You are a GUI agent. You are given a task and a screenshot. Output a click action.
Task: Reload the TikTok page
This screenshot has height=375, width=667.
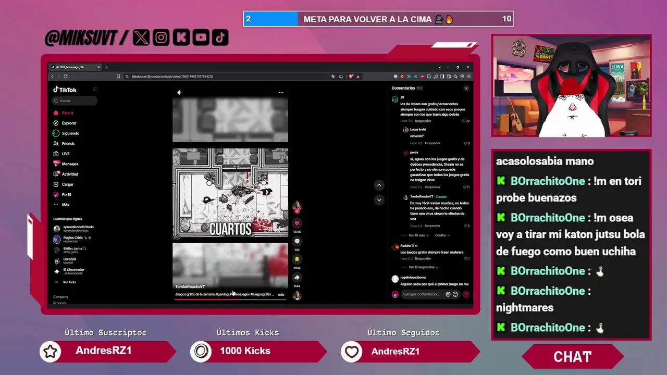pos(65,77)
